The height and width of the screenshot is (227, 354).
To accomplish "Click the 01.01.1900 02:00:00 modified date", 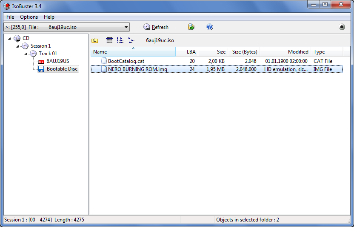I will coord(286,61).
